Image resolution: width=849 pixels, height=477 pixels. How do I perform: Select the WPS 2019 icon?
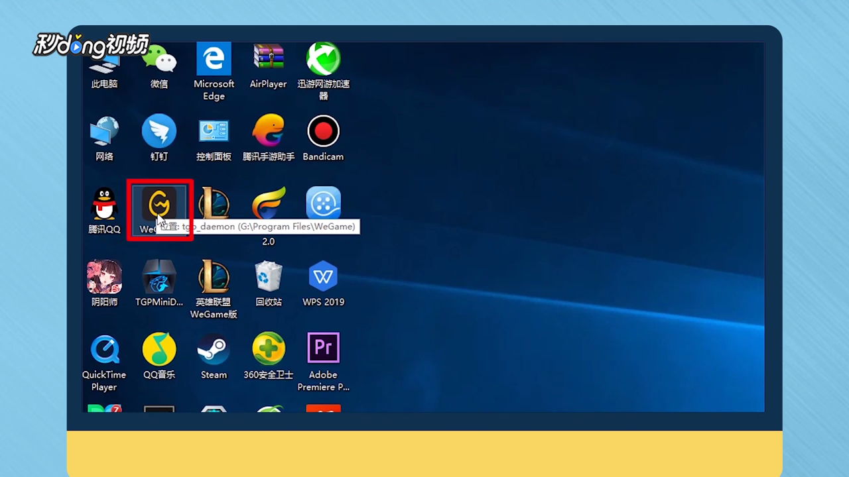323,276
